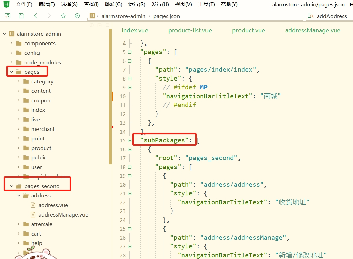Image resolution: width=353 pixels, height=259 pixels.
Task: Select the live folder in tree
Action: (35, 119)
